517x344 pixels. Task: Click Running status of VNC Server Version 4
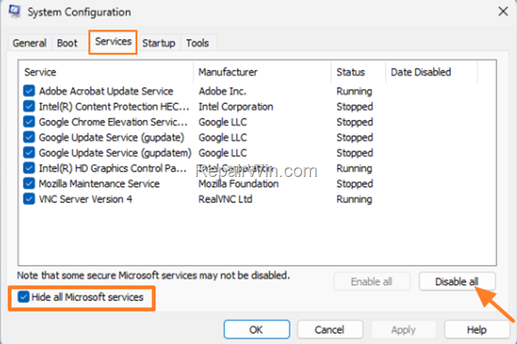(x=354, y=199)
